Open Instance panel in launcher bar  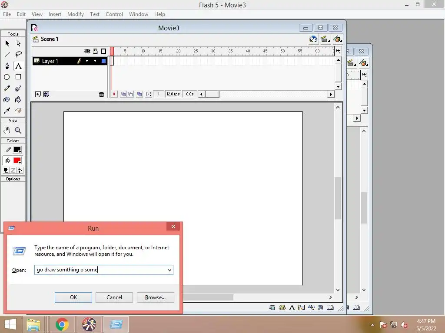tap(302, 307)
